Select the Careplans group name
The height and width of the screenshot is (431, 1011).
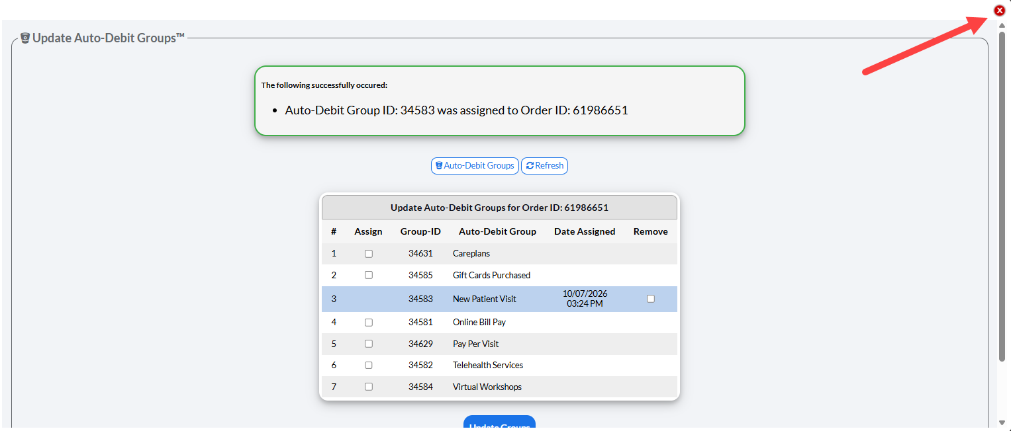471,254
